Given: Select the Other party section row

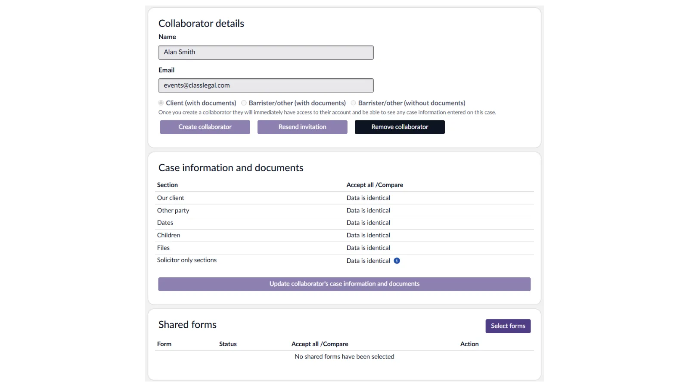Looking at the screenshot, I should [173, 210].
